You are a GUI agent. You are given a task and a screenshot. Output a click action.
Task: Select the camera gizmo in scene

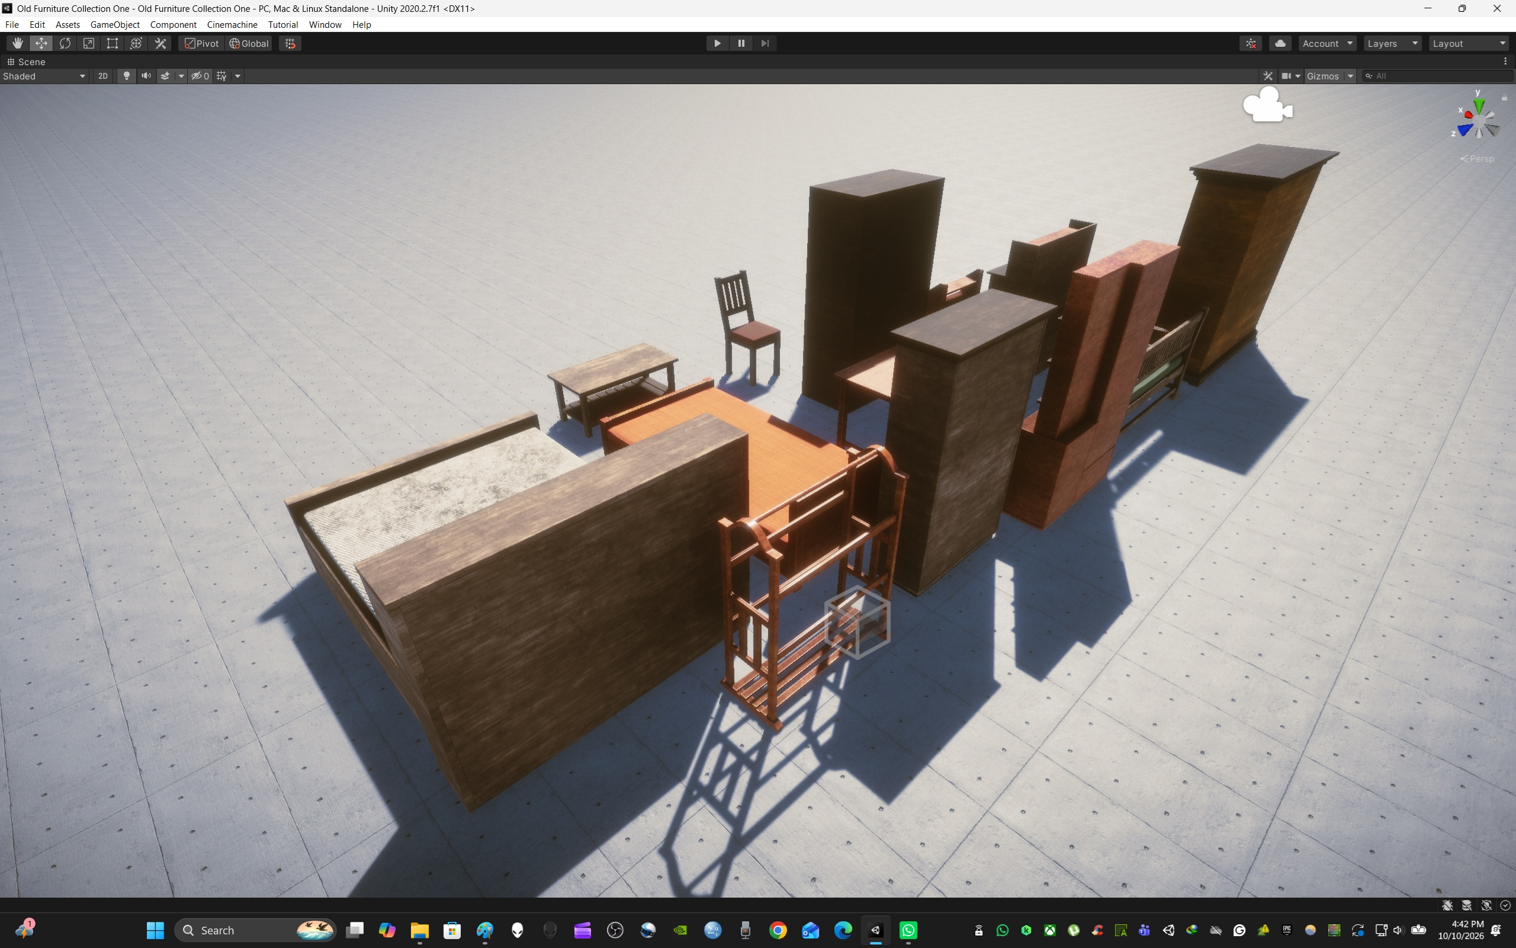point(1267,105)
